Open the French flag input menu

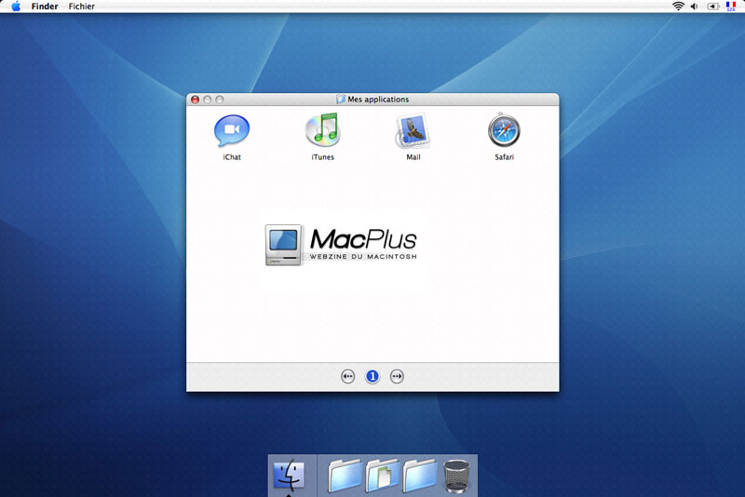tap(731, 7)
